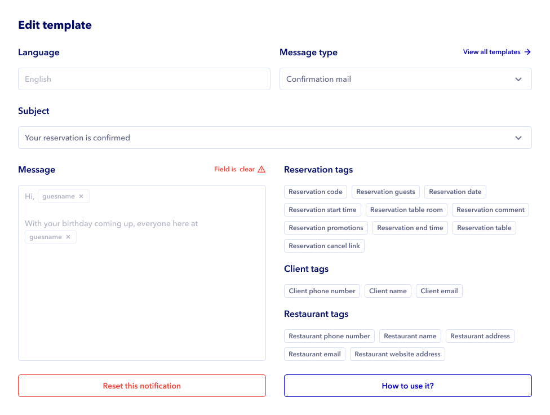Insert the Reservation start time tag
The width and height of the screenshot is (550, 415).
pos(322,210)
